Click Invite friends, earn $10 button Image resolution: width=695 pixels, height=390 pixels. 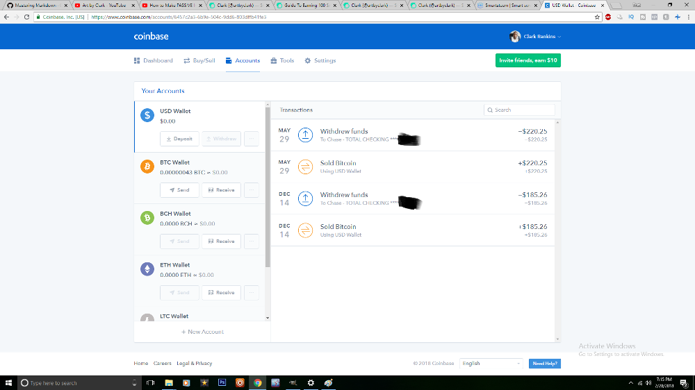tap(528, 60)
